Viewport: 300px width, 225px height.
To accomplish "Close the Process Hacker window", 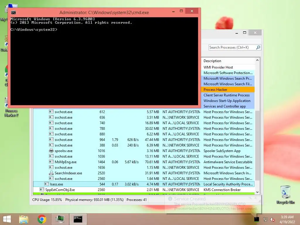I will click(x=255, y=33).
